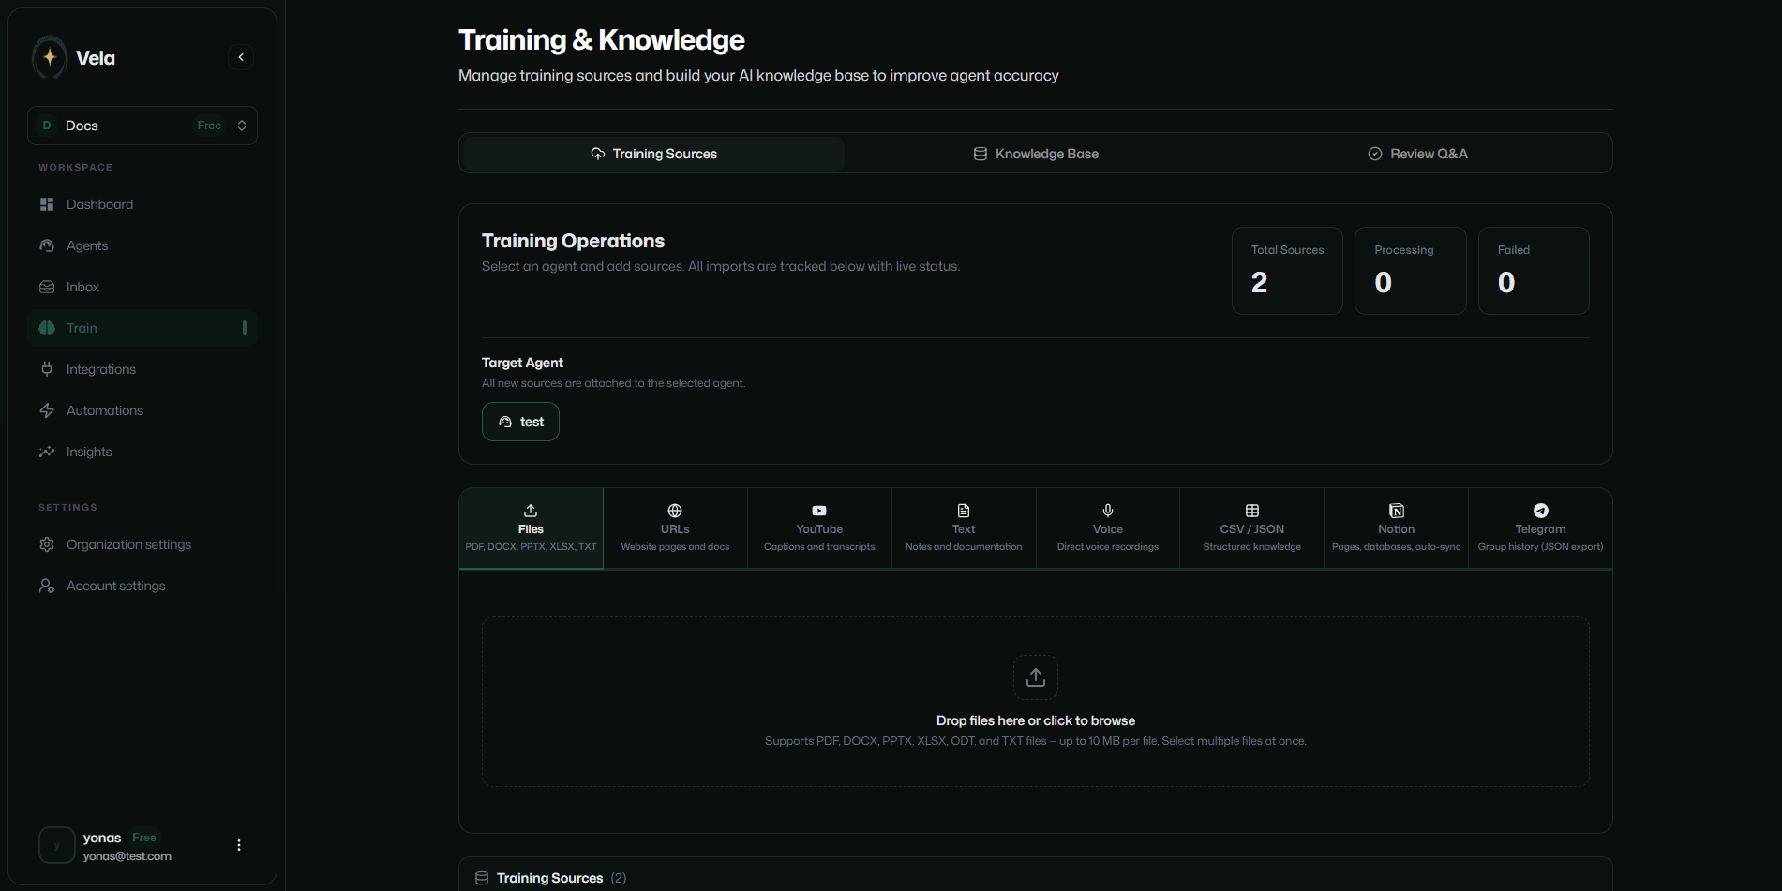Viewport: 1782px width, 891px height.
Task: View the Insights page
Action: 142,452
